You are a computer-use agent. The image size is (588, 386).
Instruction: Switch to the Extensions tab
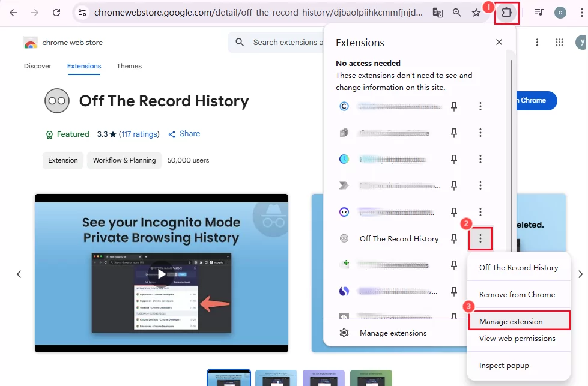84,66
